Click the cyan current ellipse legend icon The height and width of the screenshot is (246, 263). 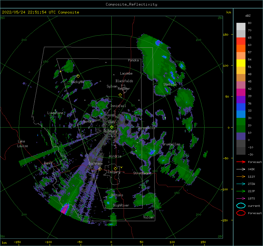pos(241,206)
